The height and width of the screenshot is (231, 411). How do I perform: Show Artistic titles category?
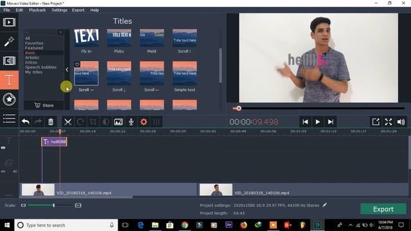(x=32, y=58)
